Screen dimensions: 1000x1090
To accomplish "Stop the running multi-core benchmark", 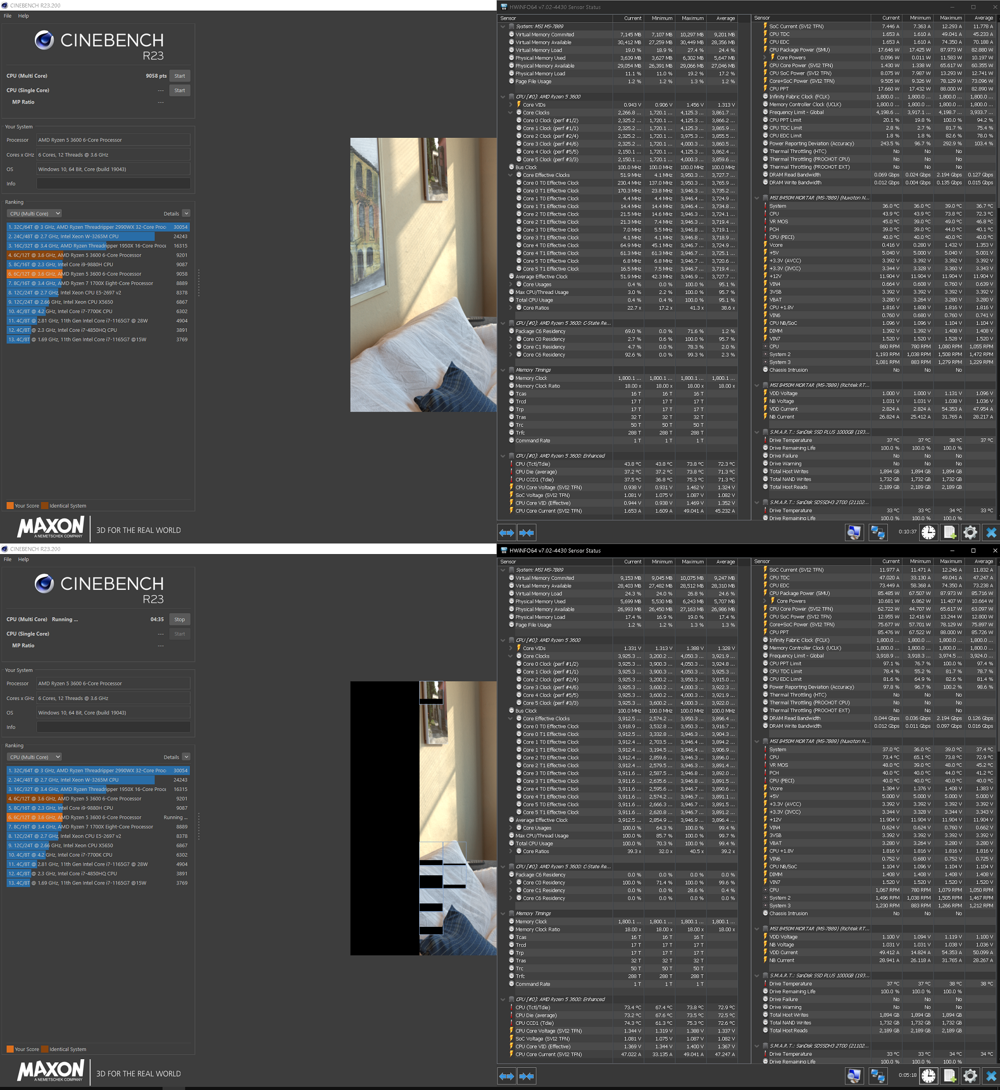I will click(x=179, y=619).
